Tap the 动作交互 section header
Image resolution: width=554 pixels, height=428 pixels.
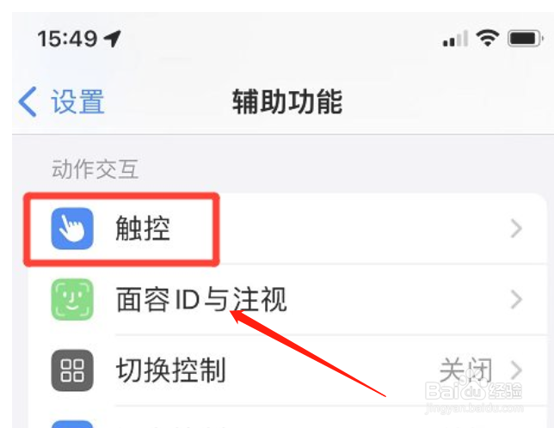pyautogui.click(x=95, y=169)
